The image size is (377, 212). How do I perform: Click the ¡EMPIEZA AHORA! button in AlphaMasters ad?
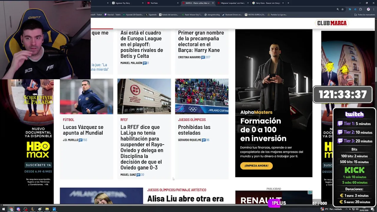point(256,165)
